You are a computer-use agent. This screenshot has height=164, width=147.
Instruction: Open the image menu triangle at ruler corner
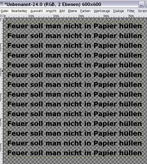[1, 16]
